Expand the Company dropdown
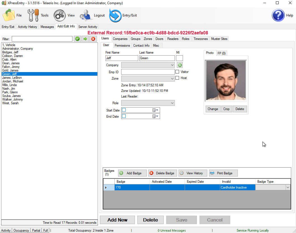Viewport: 296px width, 233px height. tap(172, 65)
